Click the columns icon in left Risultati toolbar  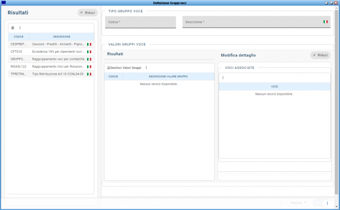[13, 28]
